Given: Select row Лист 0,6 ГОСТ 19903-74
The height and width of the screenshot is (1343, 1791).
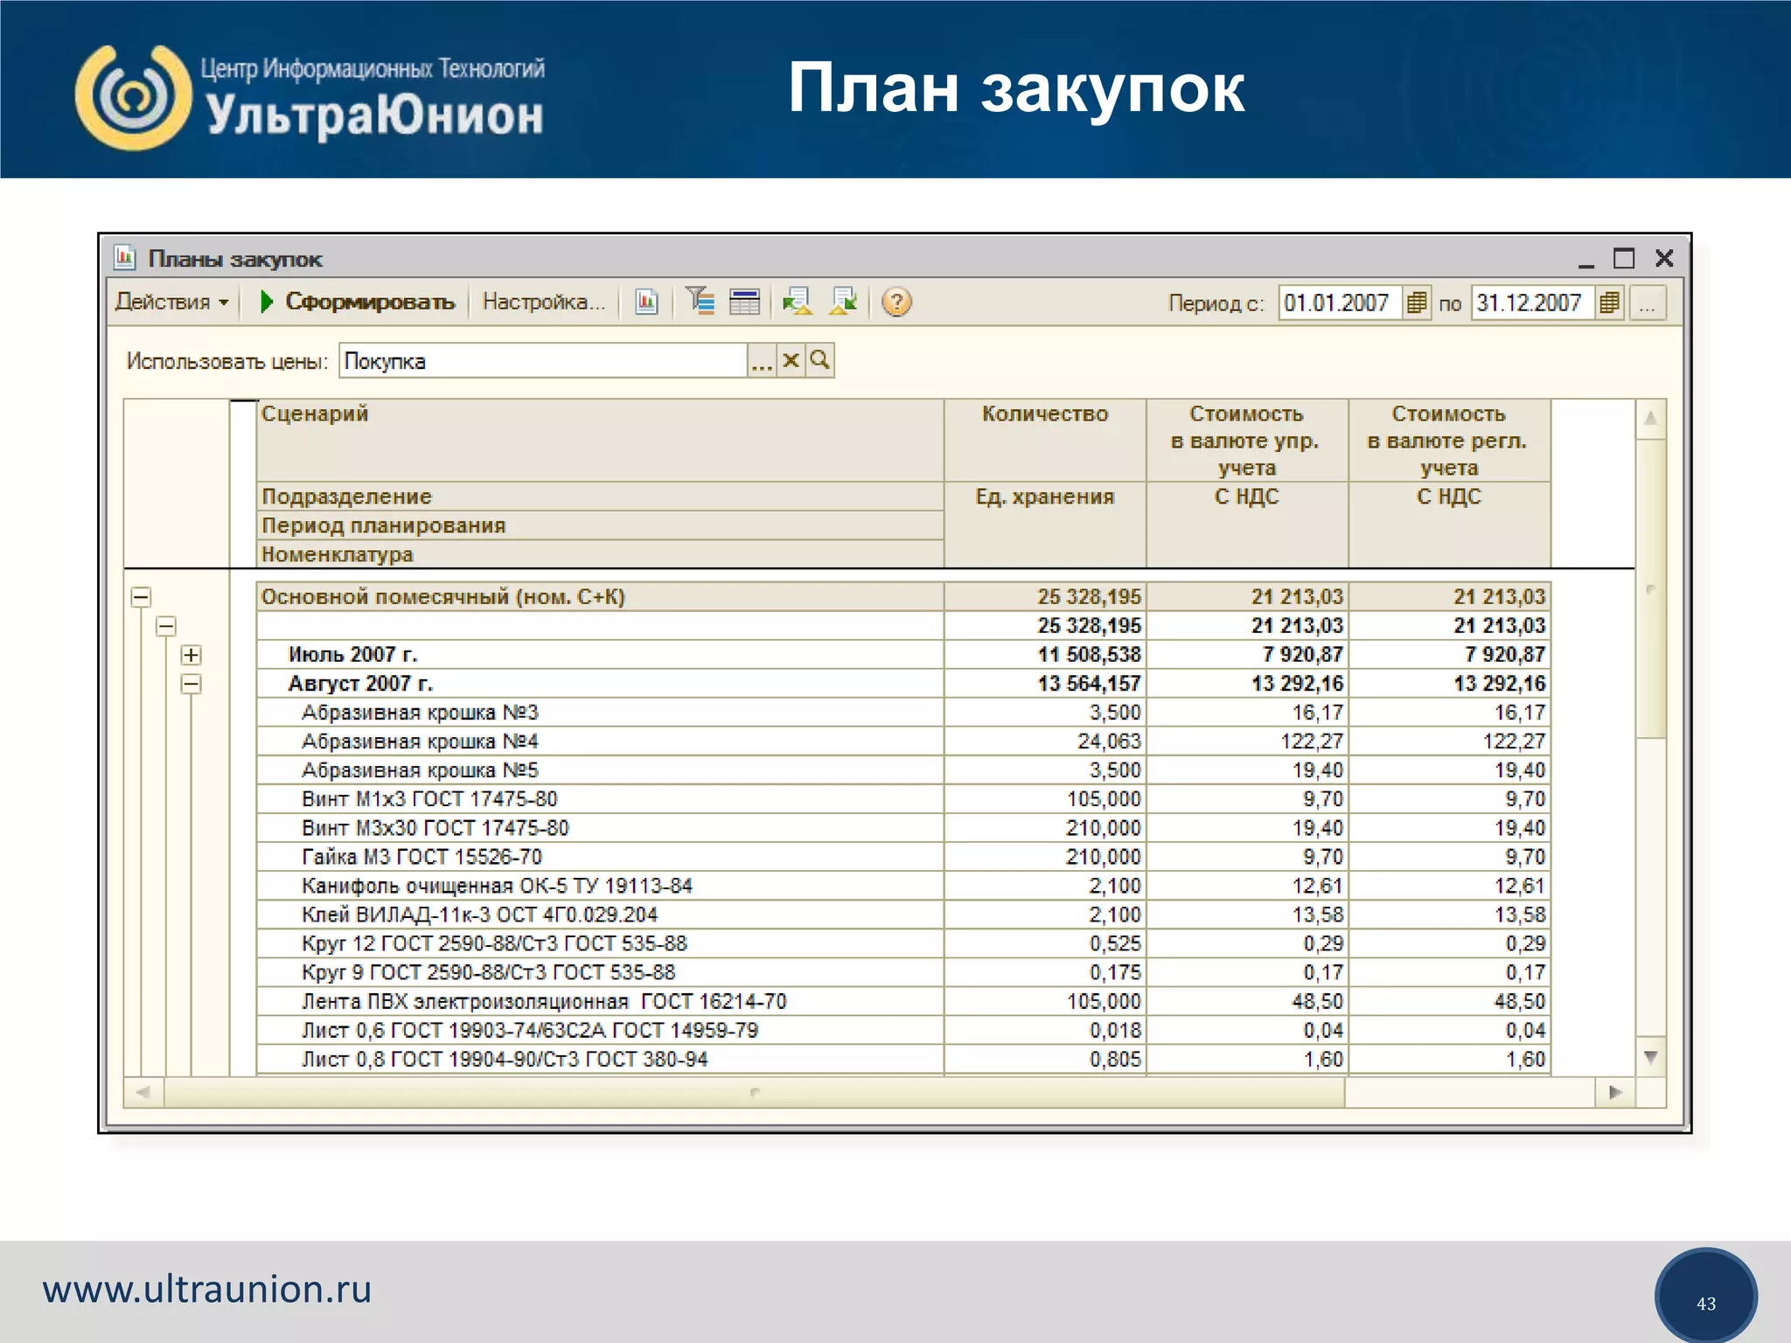Looking at the screenshot, I should pyautogui.click(x=903, y=1030).
